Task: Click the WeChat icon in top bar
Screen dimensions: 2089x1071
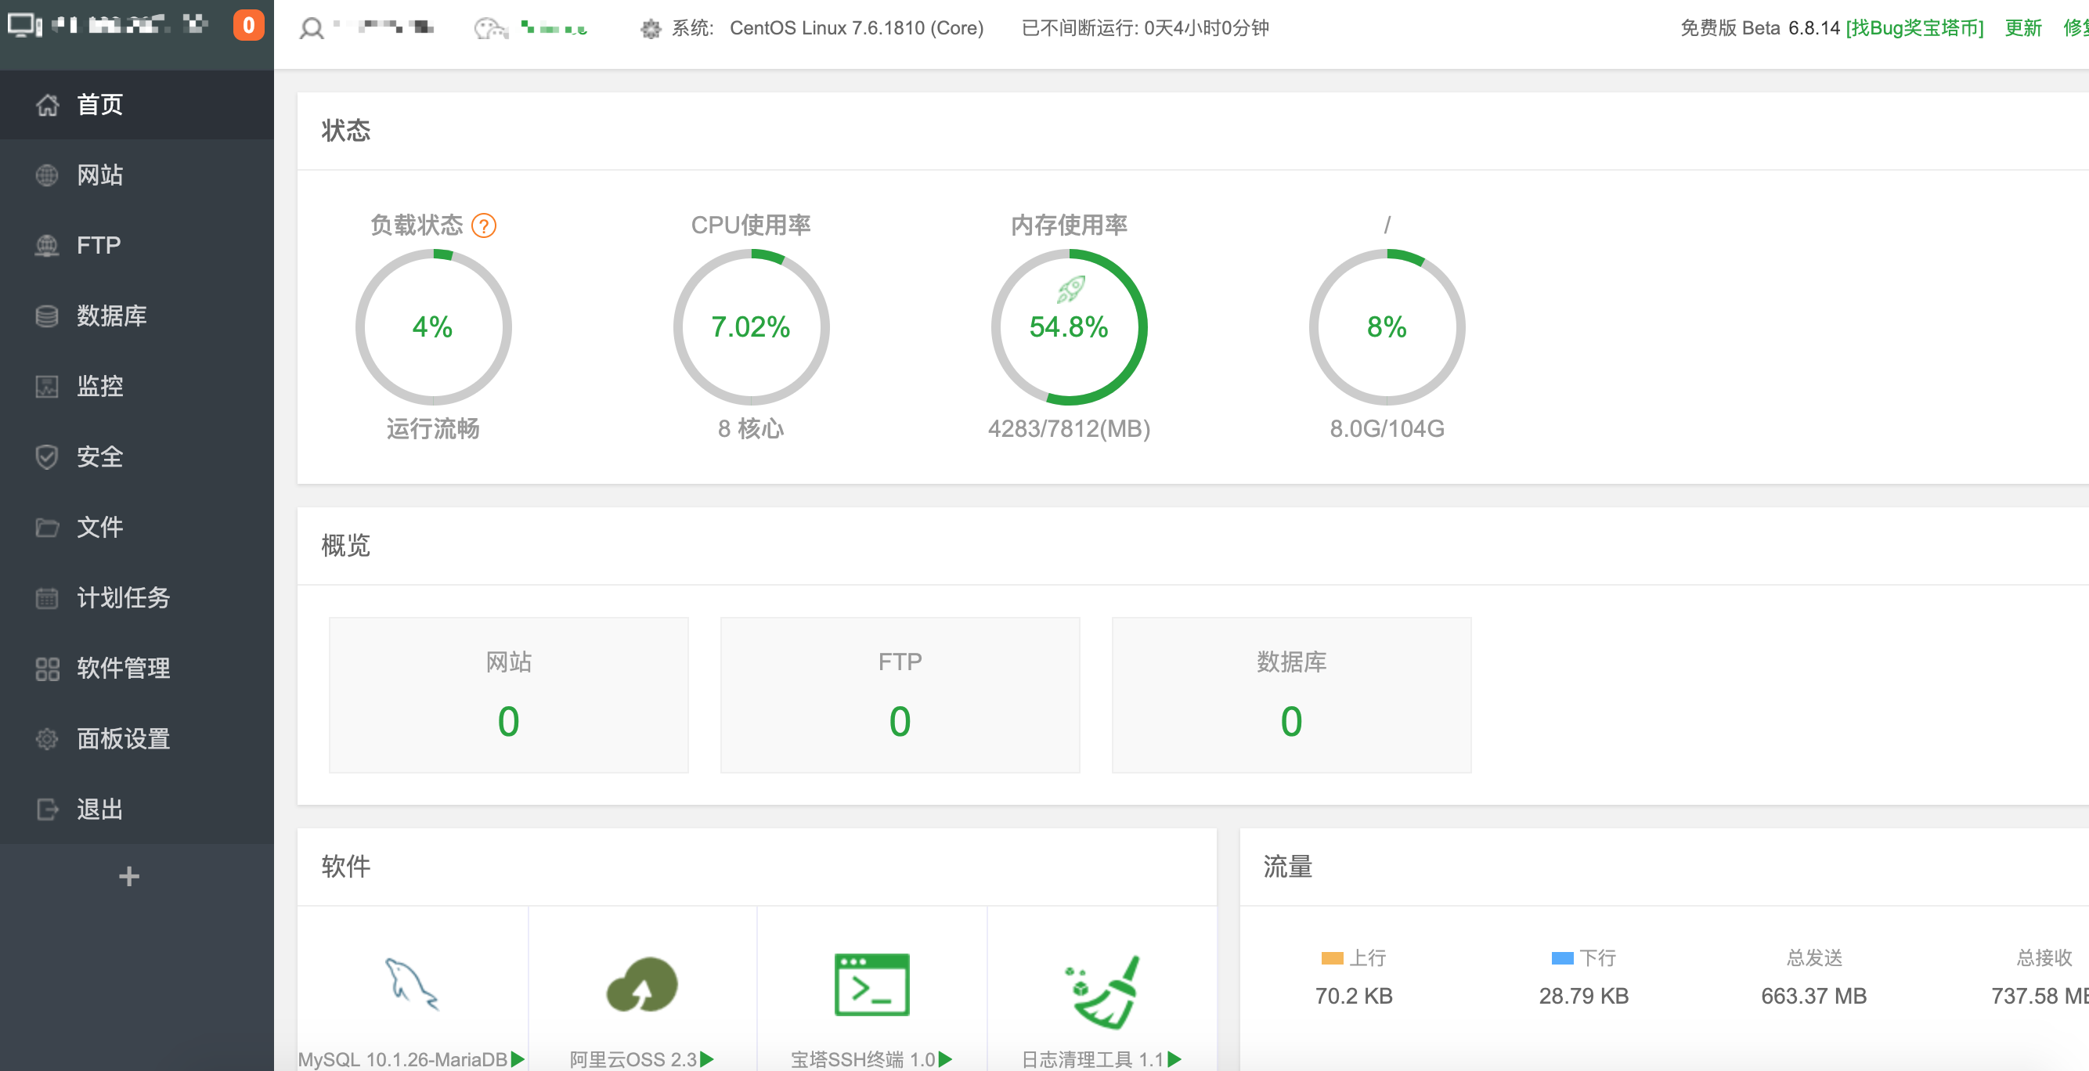Action: [x=491, y=29]
